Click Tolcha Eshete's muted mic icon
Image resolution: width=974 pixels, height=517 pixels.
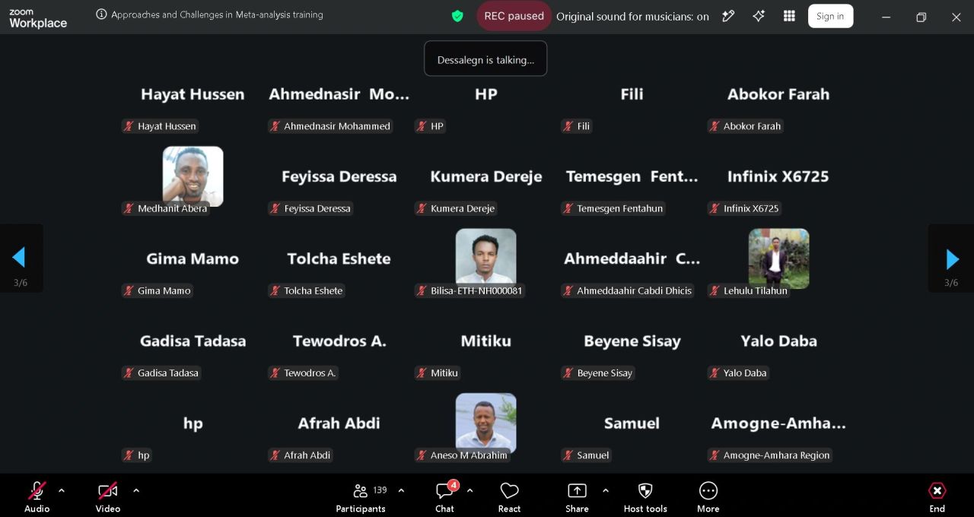click(x=275, y=290)
